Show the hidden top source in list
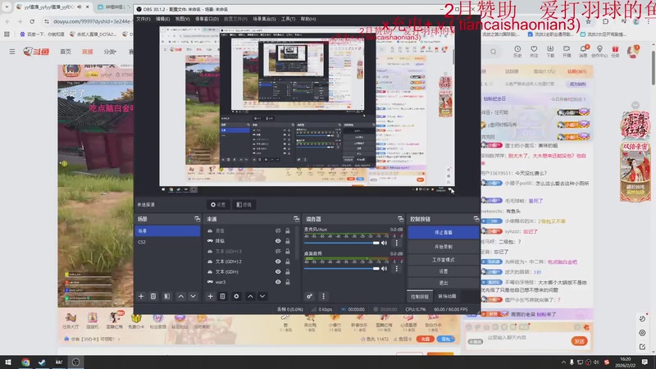 pos(278,230)
